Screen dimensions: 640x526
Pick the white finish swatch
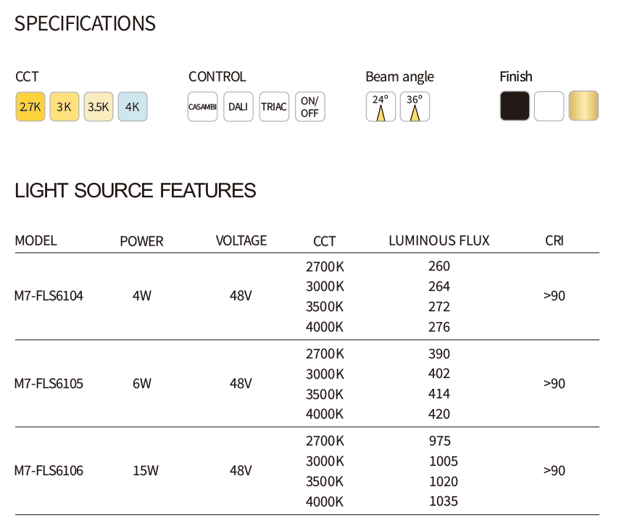click(549, 106)
